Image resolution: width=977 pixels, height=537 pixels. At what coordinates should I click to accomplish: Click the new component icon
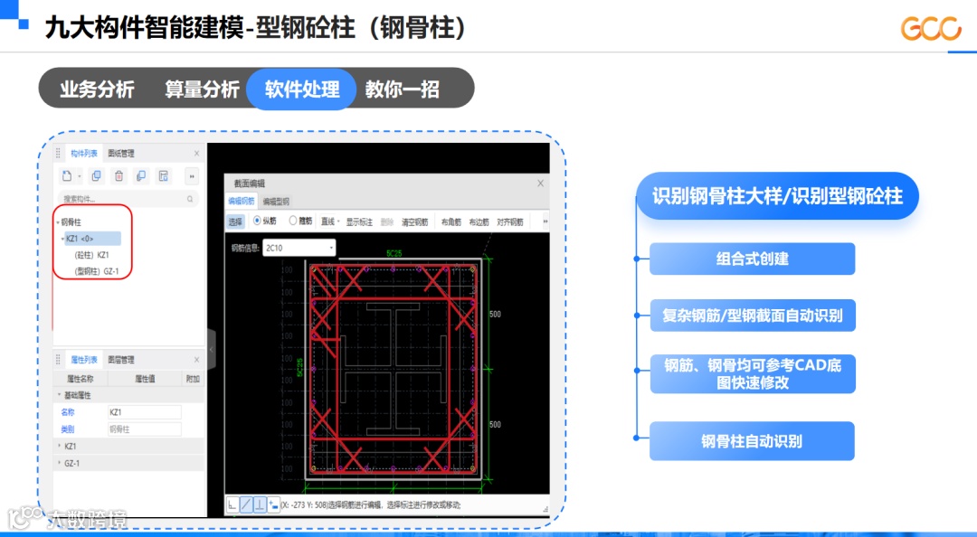[67, 176]
